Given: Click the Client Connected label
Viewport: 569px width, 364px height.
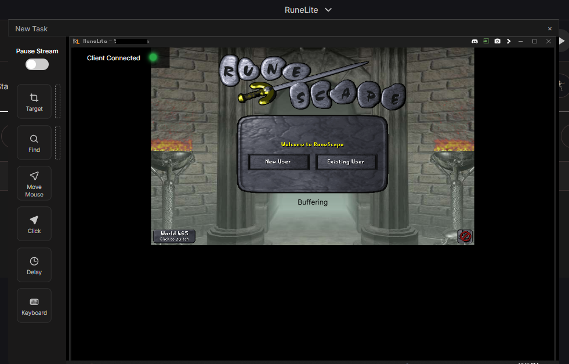Looking at the screenshot, I should coord(114,58).
